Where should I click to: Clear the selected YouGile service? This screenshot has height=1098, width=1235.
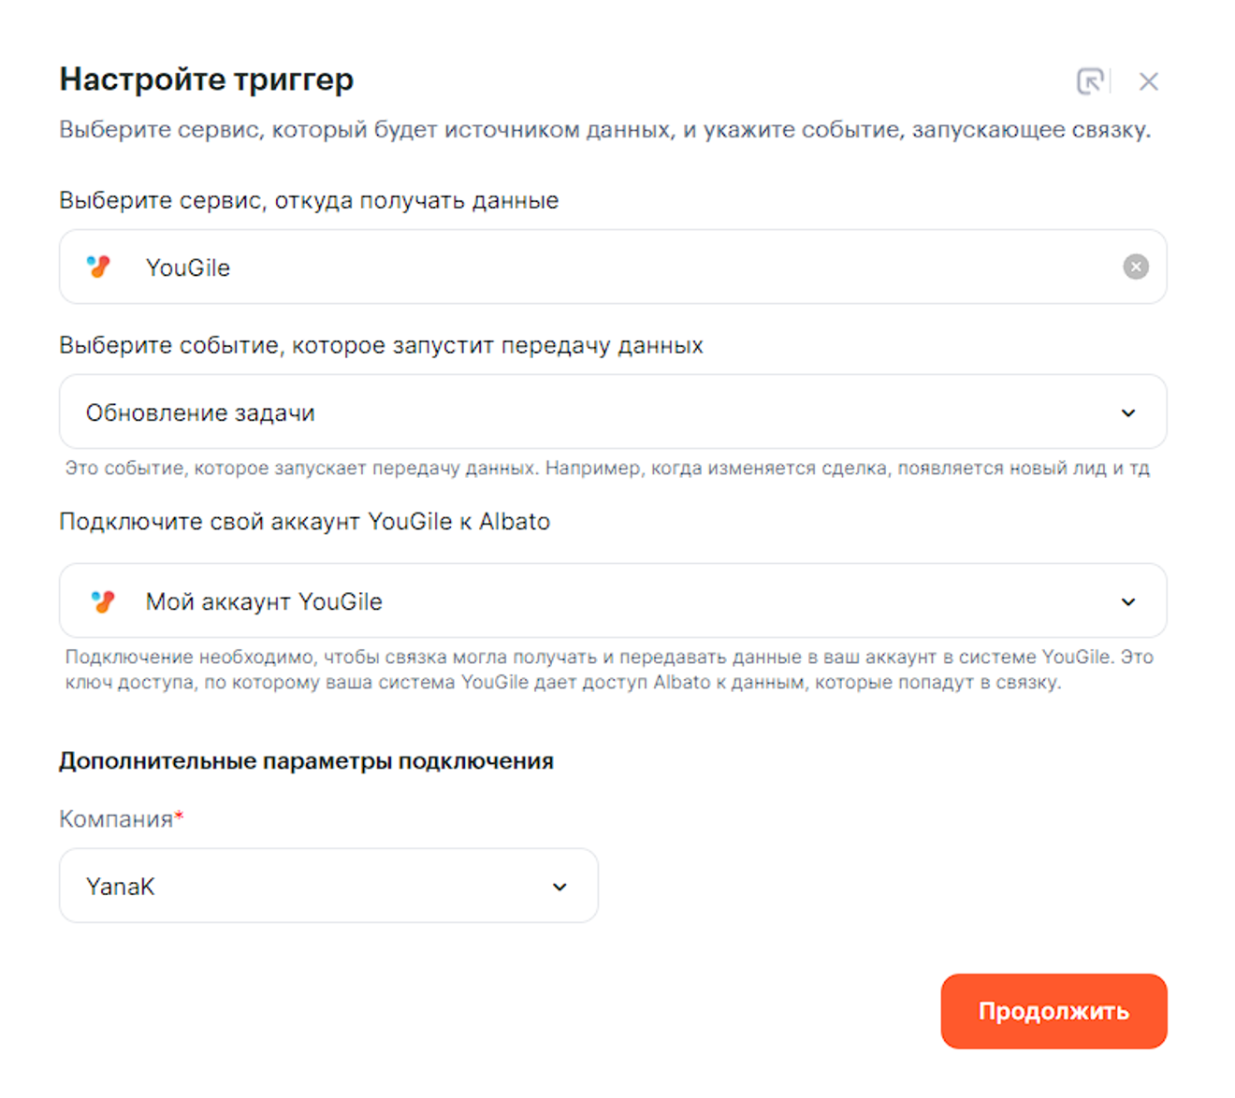(x=1136, y=267)
